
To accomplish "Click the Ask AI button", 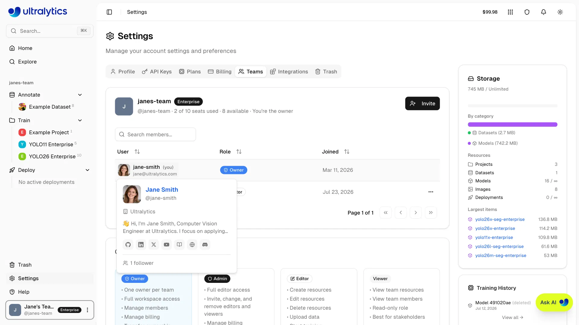I will pyautogui.click(x=554, y=302).
